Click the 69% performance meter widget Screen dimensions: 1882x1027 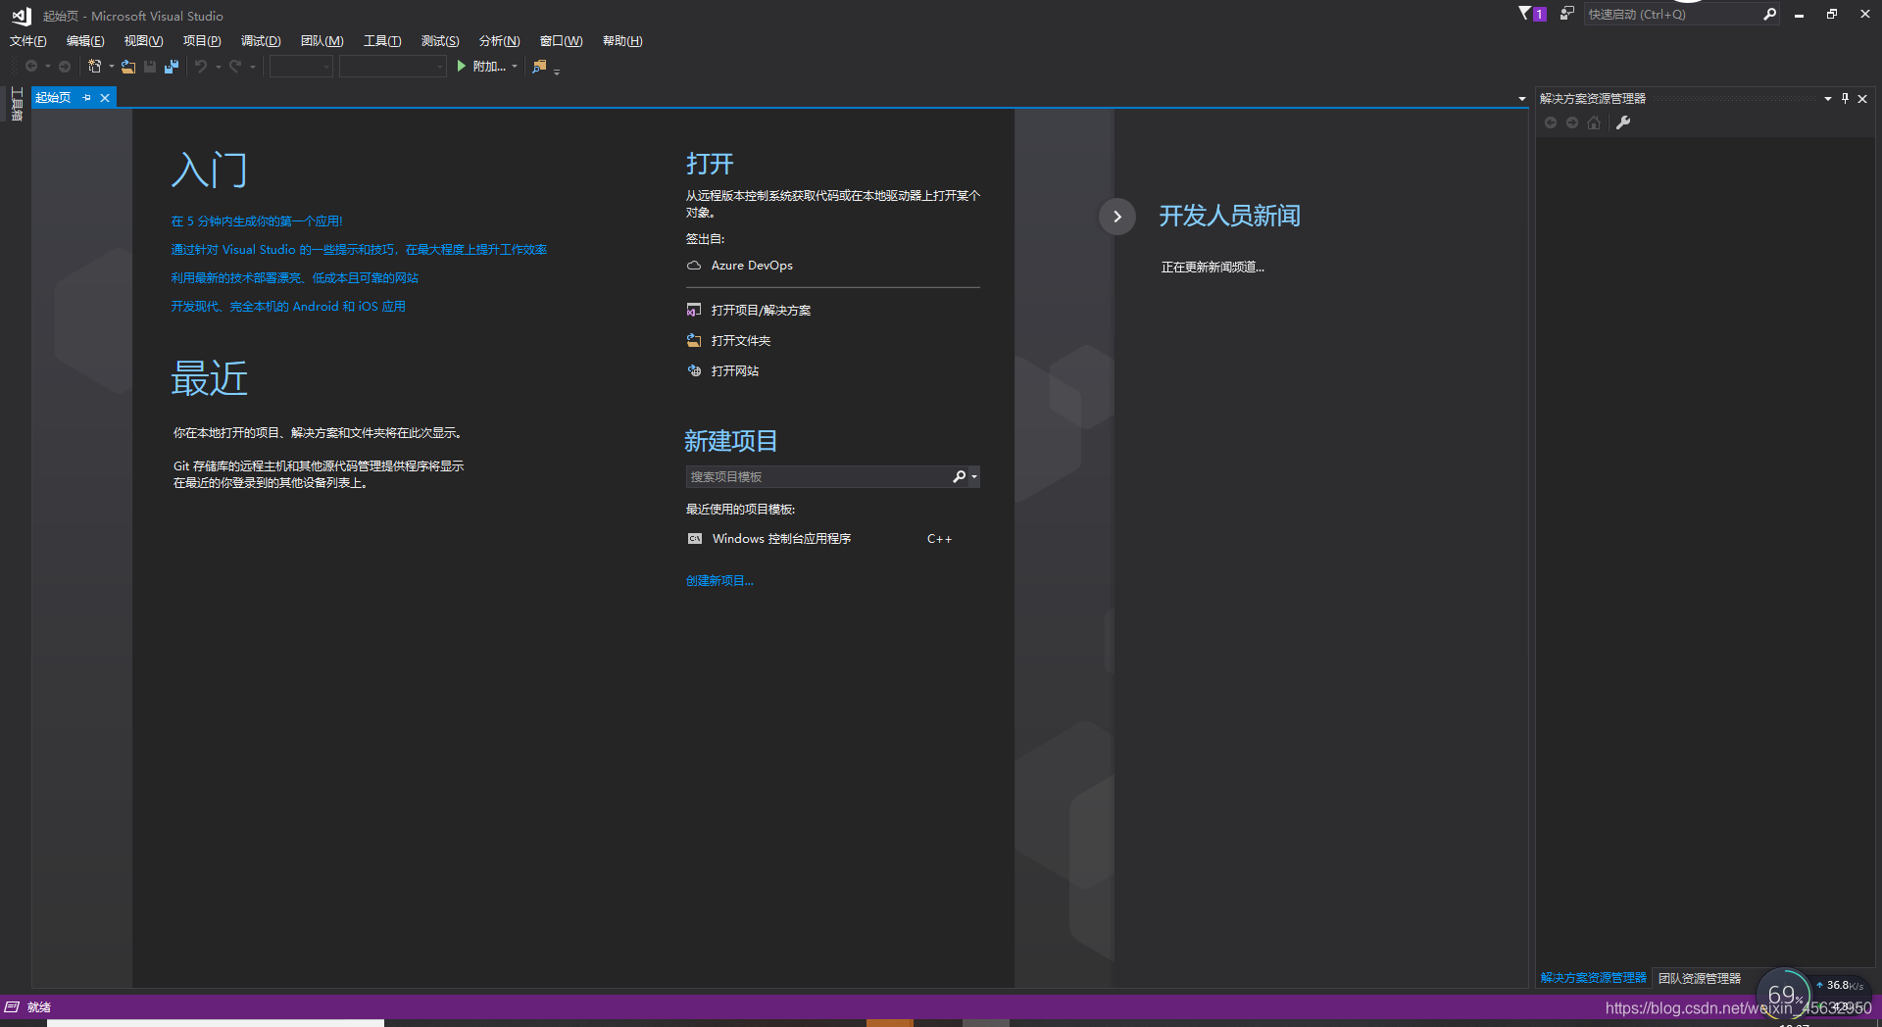[1783, 994]
